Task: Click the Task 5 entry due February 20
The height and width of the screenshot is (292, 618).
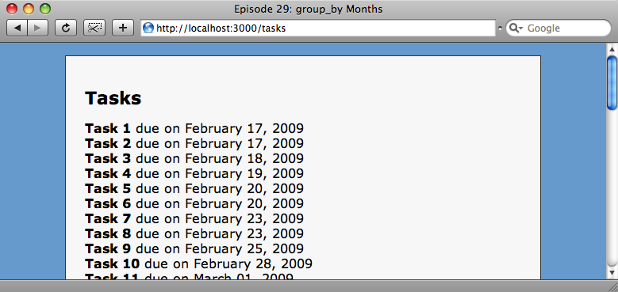Action: [x=194, y=188]
